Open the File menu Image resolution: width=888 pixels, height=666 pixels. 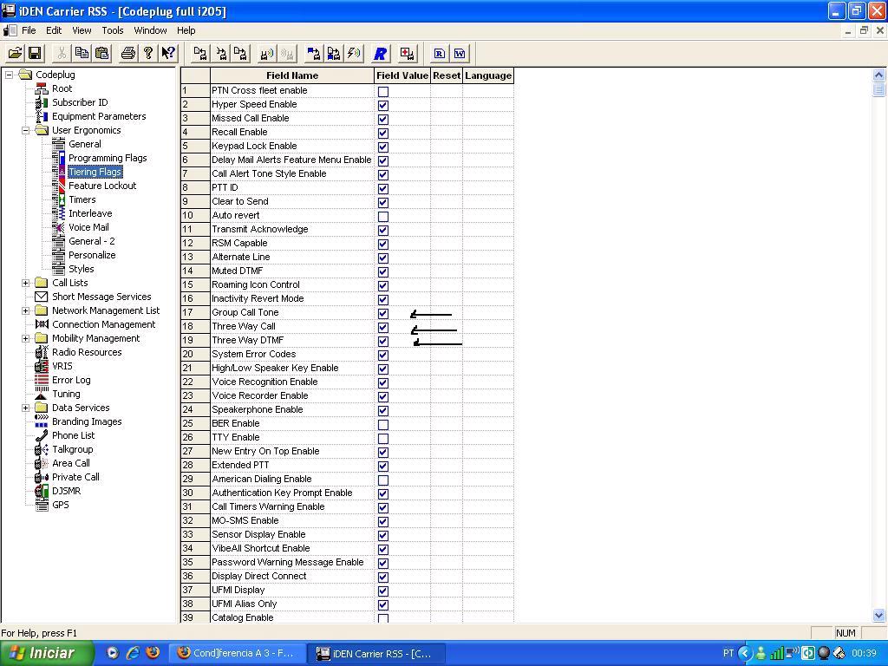click(x=29, y=30)
